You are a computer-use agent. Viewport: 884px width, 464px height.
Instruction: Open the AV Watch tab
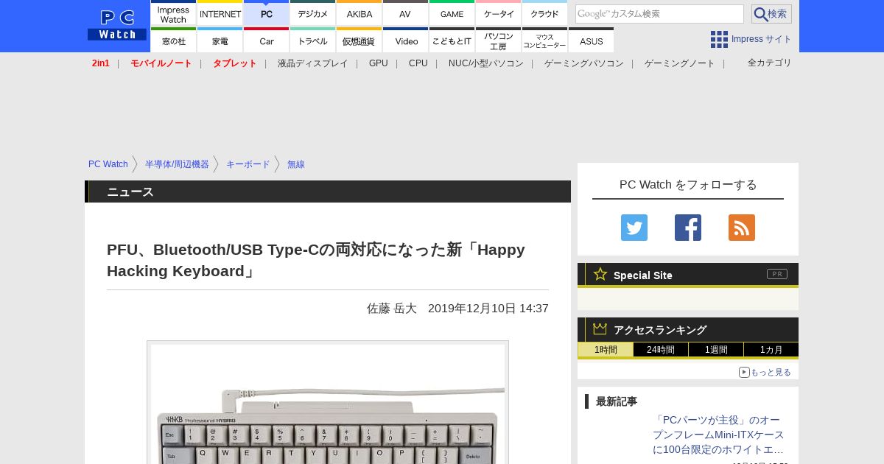[x=406, y=13]
